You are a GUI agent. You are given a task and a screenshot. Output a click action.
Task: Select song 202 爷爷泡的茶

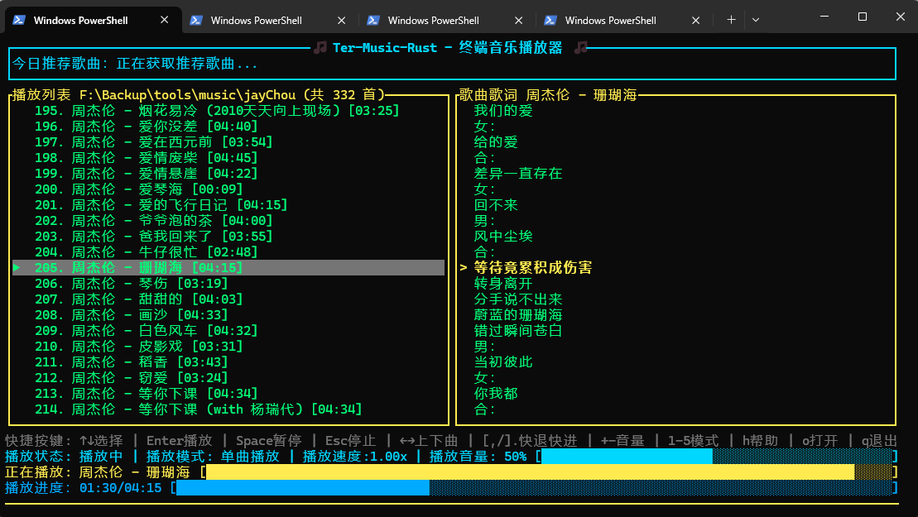click(153, 221)
